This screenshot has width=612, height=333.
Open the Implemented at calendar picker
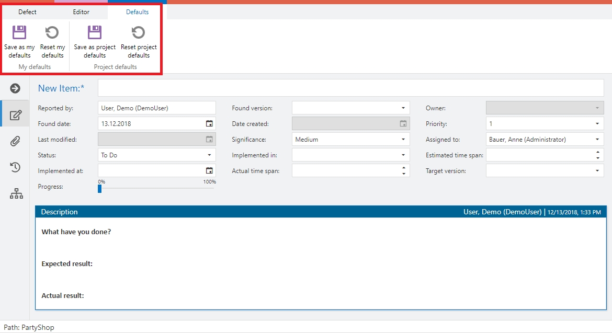click(x=209, y=170)
